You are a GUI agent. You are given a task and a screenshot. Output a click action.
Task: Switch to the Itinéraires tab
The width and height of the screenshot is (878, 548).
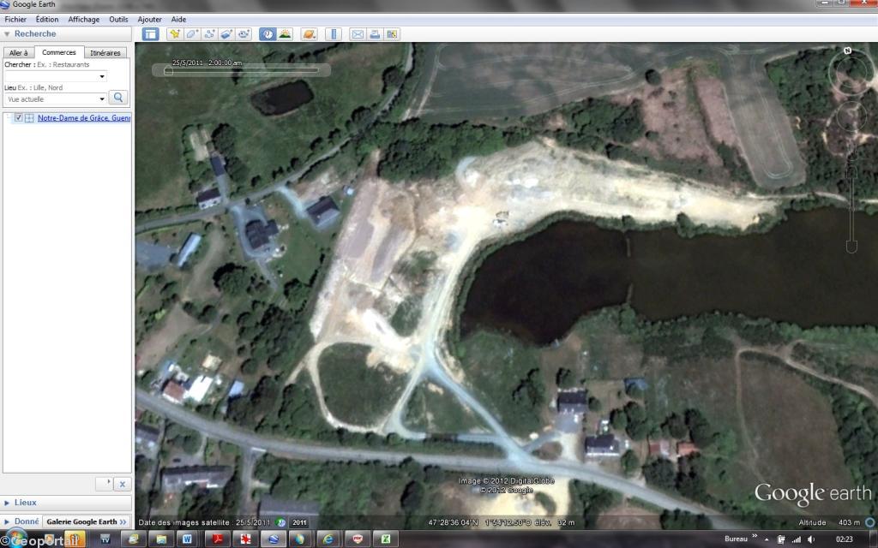click(x=105, y=53)
